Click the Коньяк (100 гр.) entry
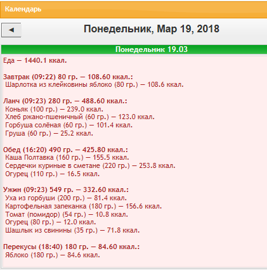 [x=55, y=109]
